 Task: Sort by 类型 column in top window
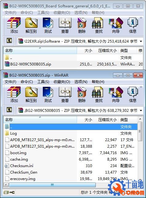coord(128,51)
